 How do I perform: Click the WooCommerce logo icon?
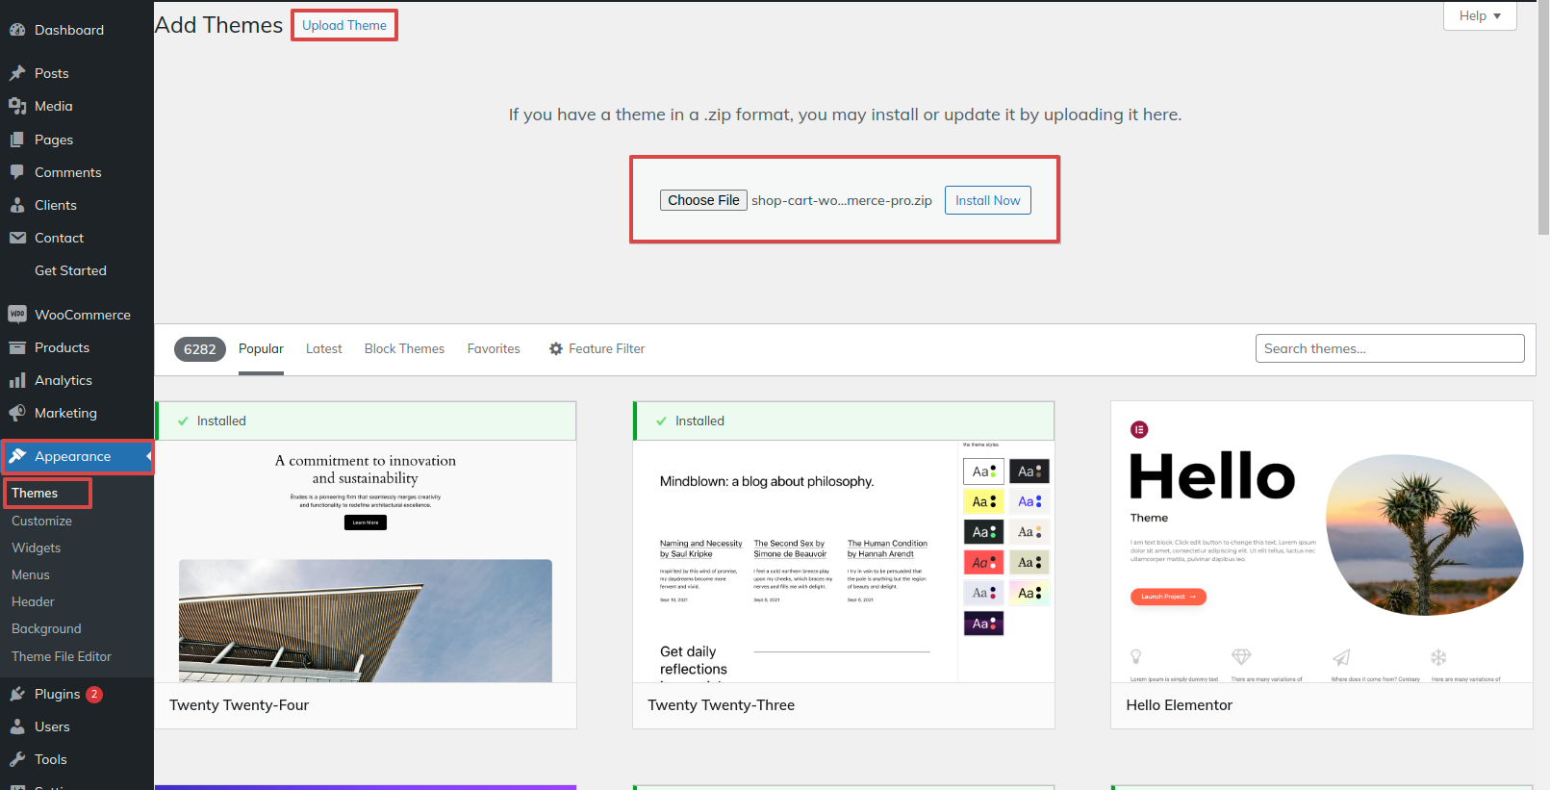(17, 315)
